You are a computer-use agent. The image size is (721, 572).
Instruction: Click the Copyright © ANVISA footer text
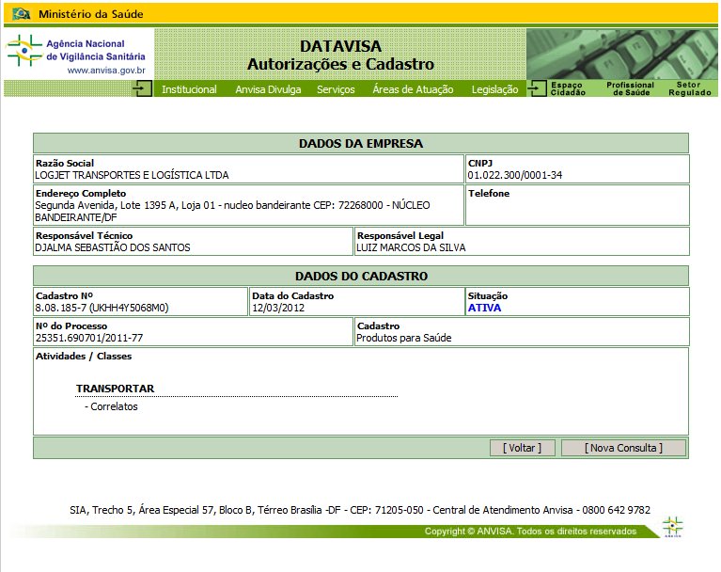click(530, 531)
